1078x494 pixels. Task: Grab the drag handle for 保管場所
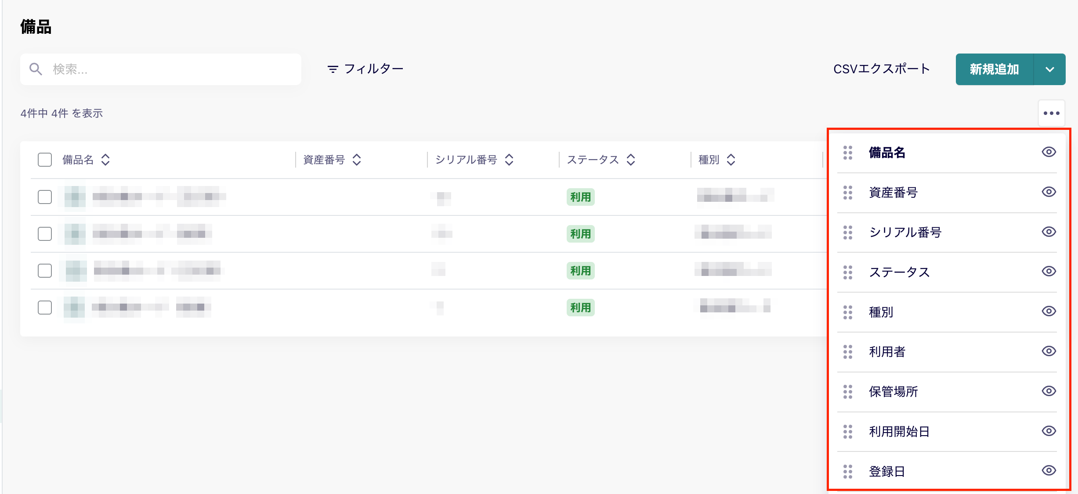pos(848,392)
